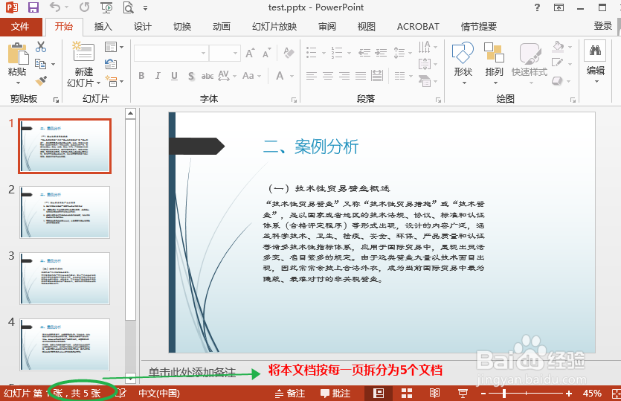Screen dimensions: 621x401
Task: Toggle Italic formatting
Action: [x=158, y=76]
